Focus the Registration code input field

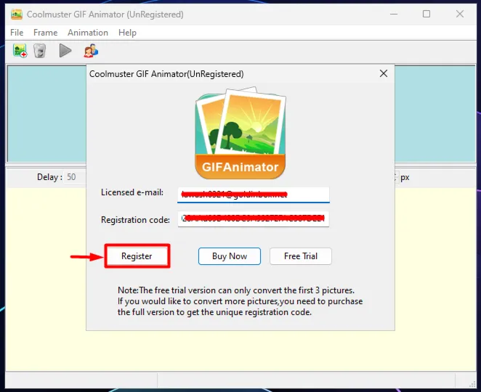(x=254, y=219)
